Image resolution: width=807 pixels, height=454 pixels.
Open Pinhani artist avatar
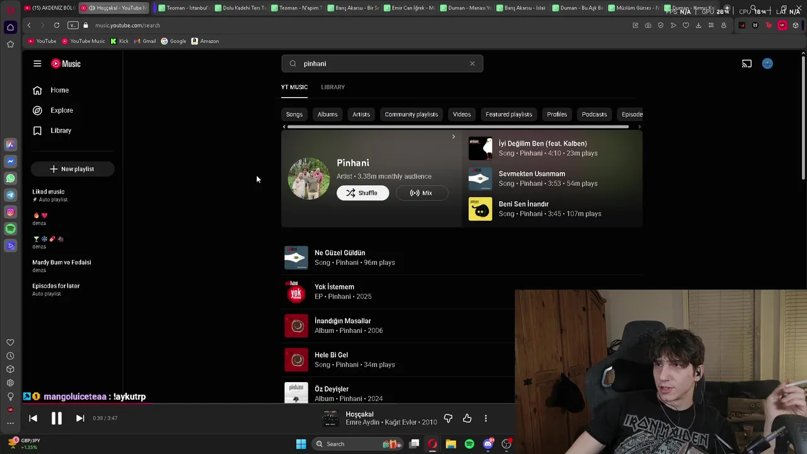309,178
